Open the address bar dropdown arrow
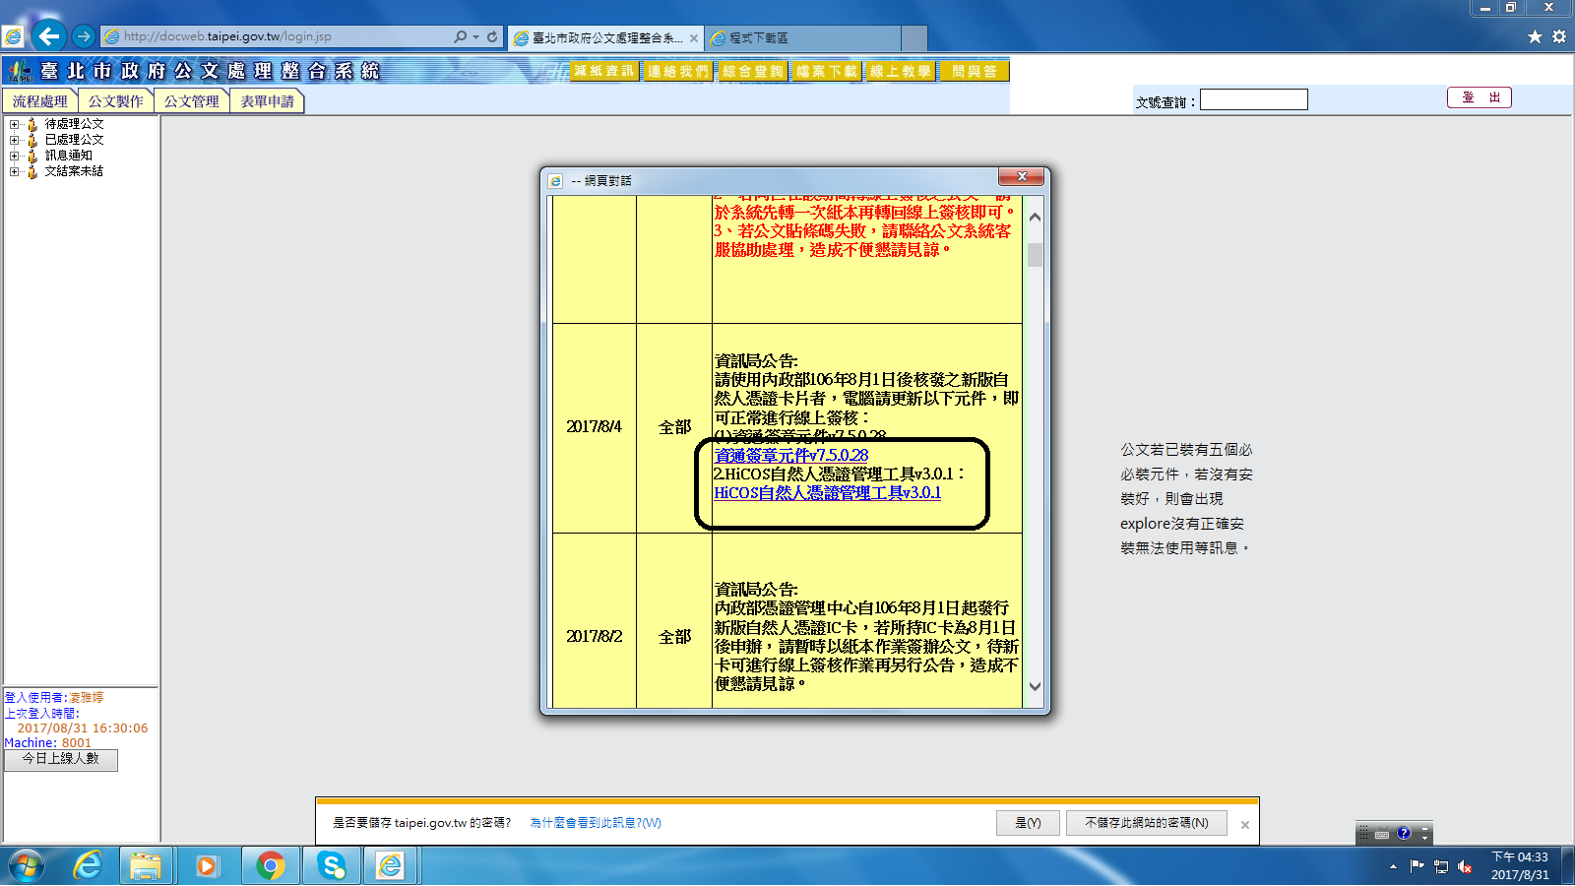 click(476, 36)
